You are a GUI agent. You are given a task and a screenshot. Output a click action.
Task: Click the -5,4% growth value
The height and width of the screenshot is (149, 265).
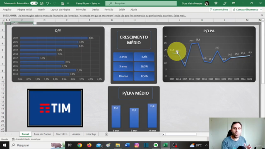tap(144, 57)
